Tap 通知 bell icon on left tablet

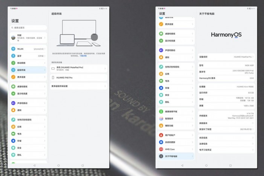click(13, 110)
